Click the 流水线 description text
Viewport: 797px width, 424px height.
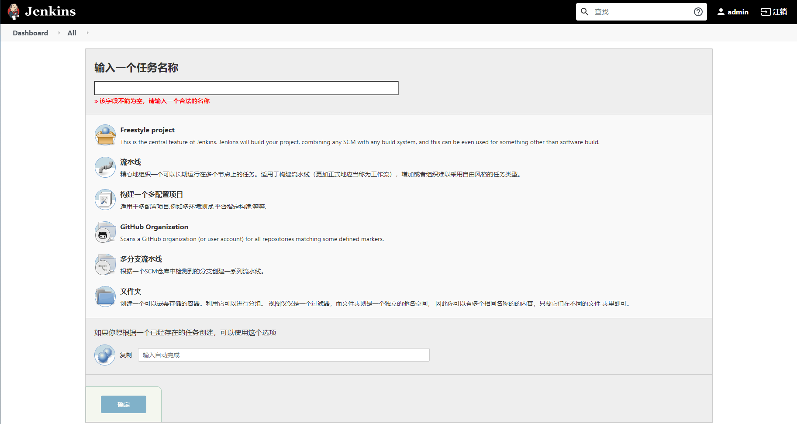click(321, 174)
